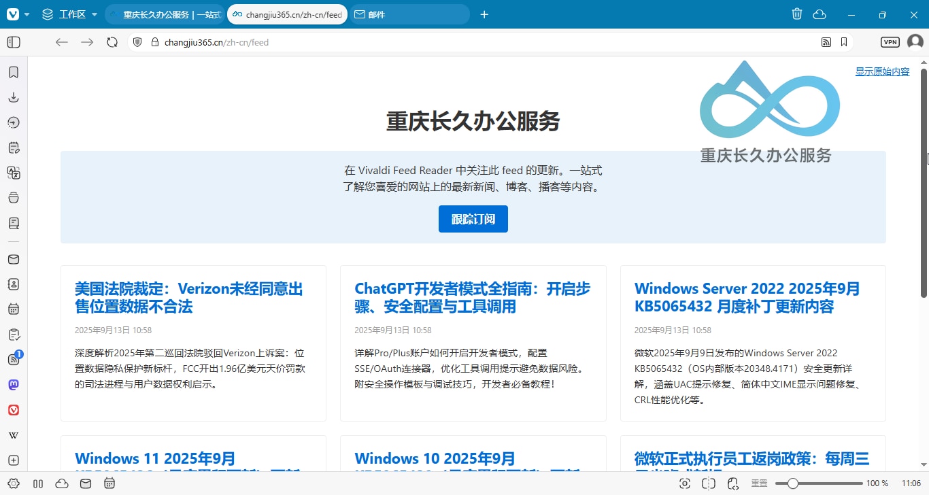
Task: Show site info via the shield icon
Action: (137, 42)
